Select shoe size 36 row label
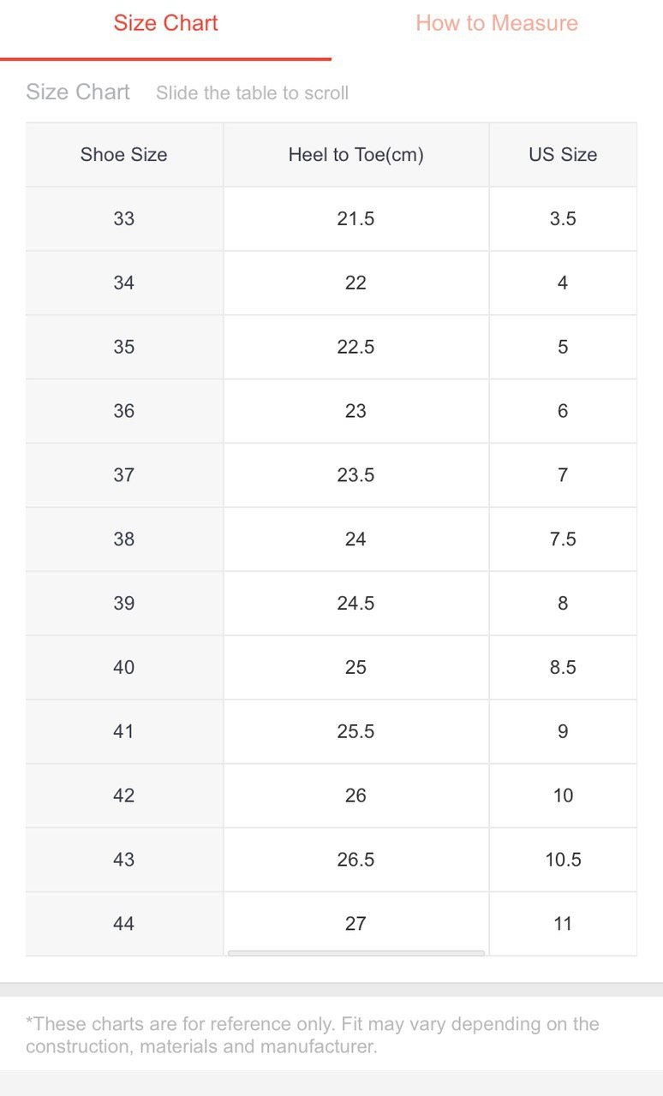The width and height of the screenshot is (663, 1096). [124, 411]
